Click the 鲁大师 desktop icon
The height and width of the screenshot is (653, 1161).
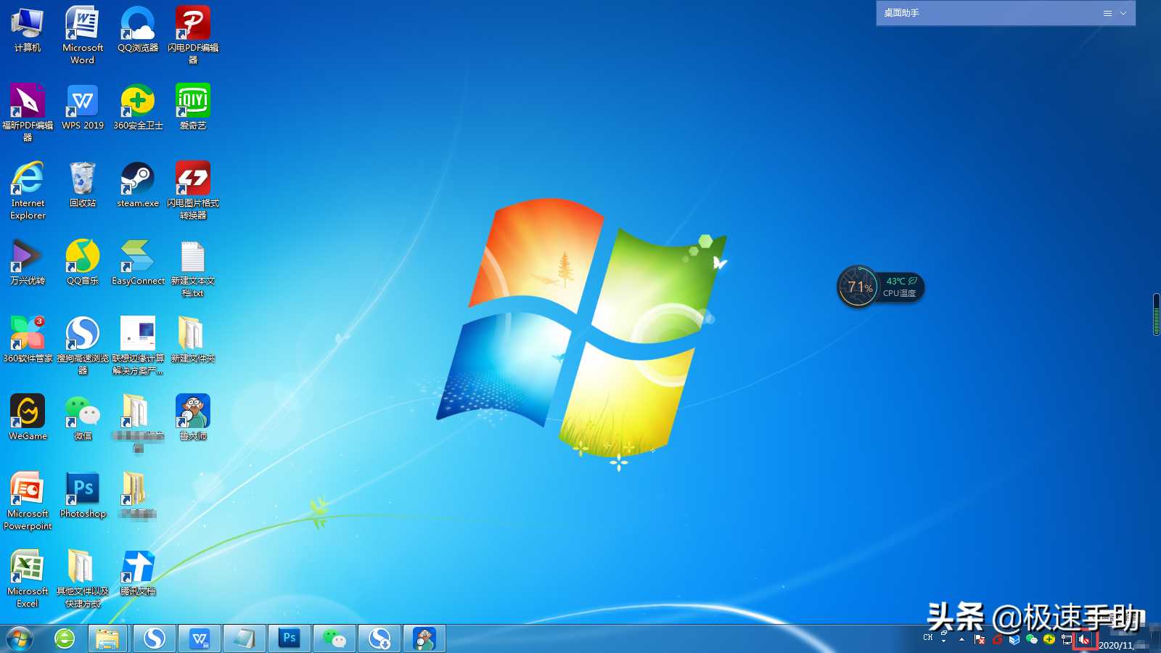point(193,418)
